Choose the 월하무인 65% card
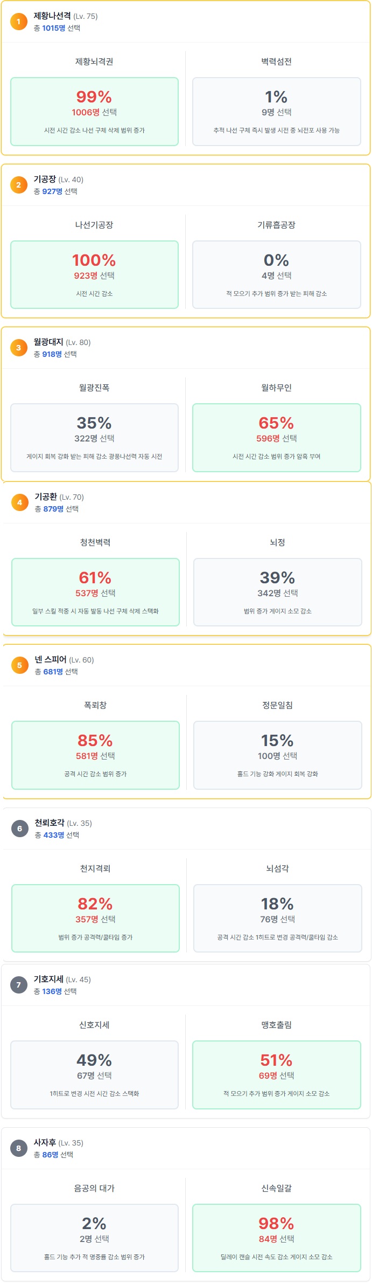The height and width of the screenshot is (1283, 372). (276, 438)
